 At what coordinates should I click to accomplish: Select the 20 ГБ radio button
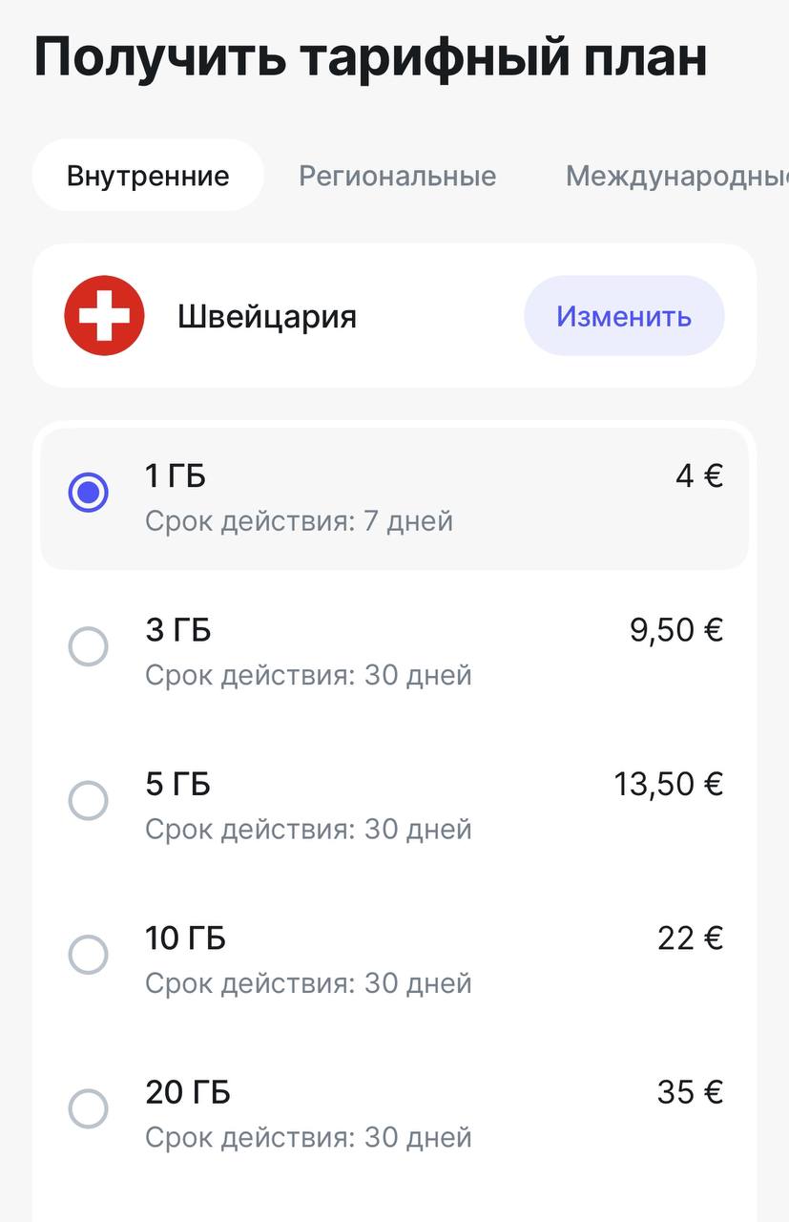point(89,1109)
